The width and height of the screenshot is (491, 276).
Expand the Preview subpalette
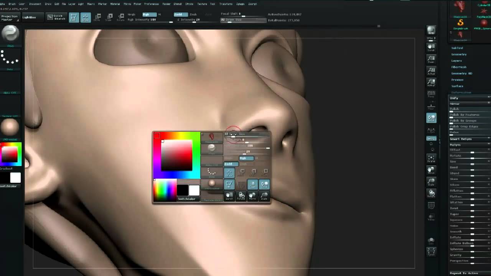457,80
